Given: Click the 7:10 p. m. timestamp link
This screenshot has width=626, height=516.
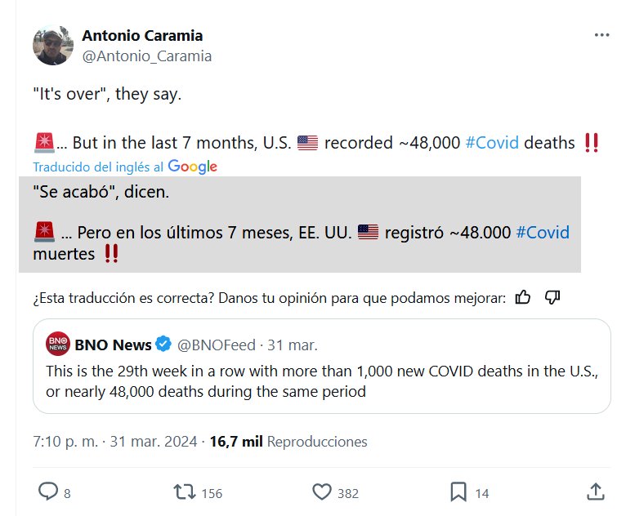Looking at the screenshot, I should click(x=65, y=442).
